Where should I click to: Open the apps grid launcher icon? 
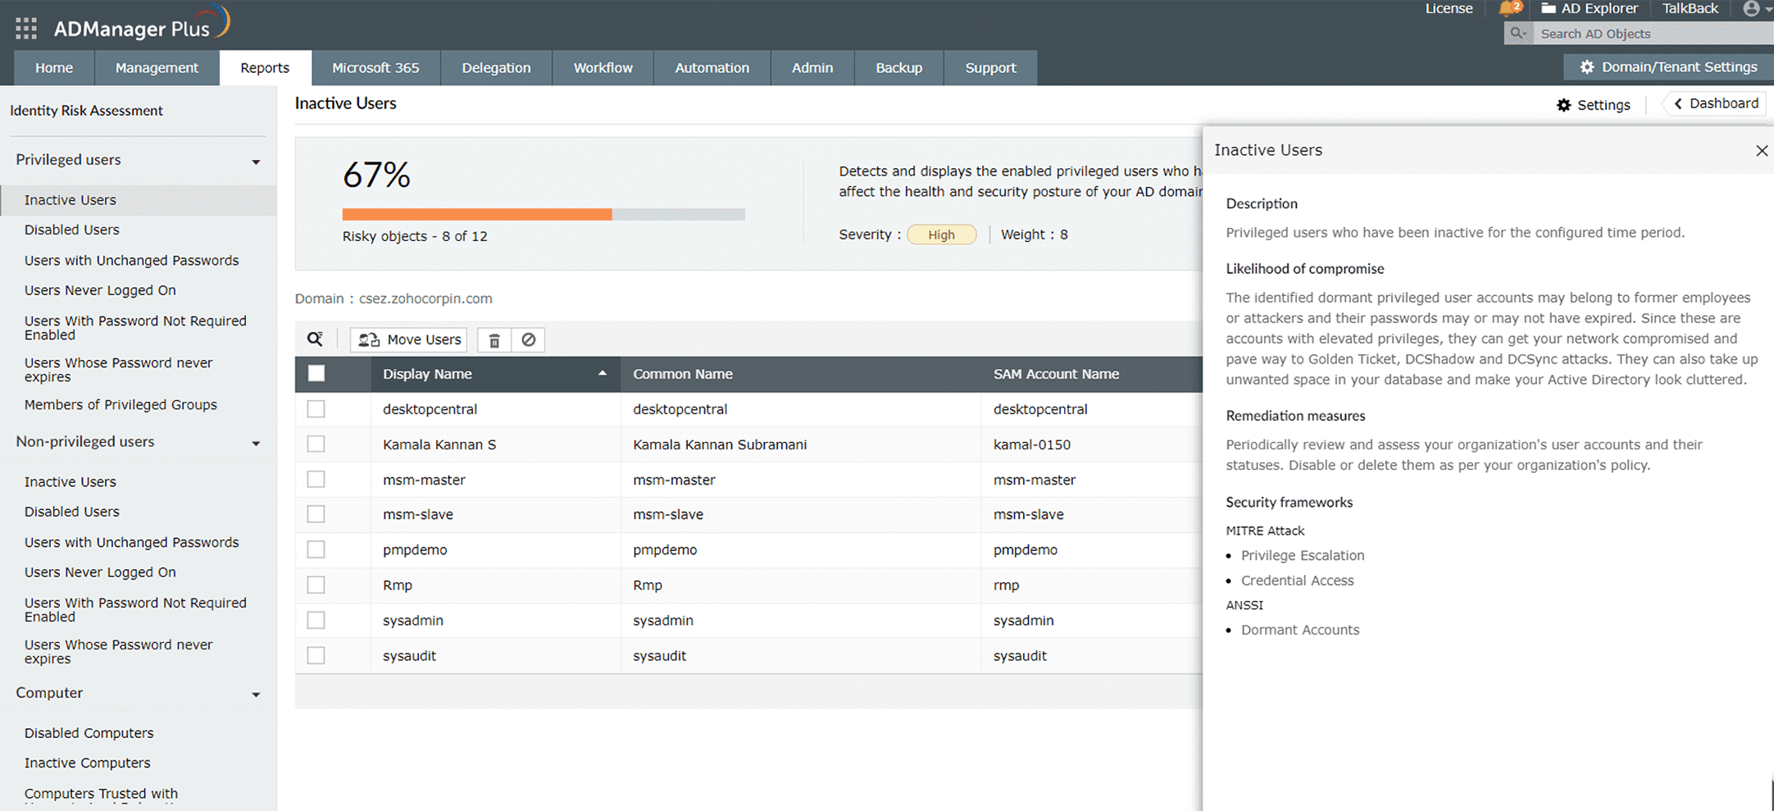point(26,29)
